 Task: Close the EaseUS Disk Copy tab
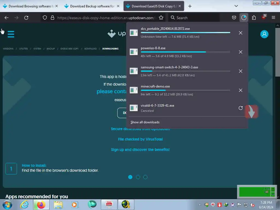[x=180, y=6]
